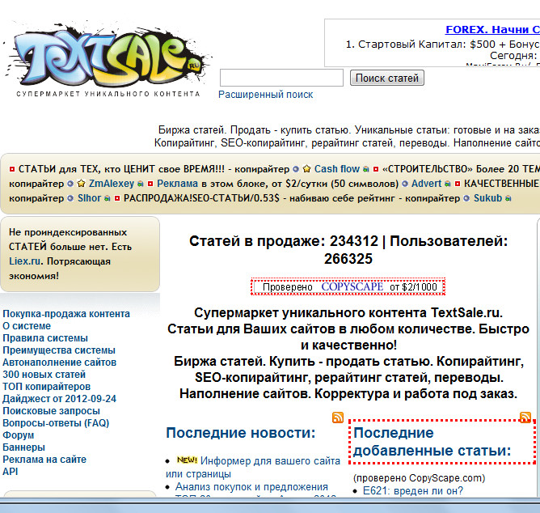Click (проверено CopyScape.com) text
This screenshot has width=540, height=513.
pos(419,478)
